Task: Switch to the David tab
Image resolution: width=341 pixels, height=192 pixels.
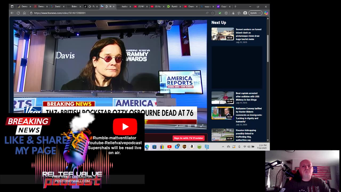Action: 57,6
